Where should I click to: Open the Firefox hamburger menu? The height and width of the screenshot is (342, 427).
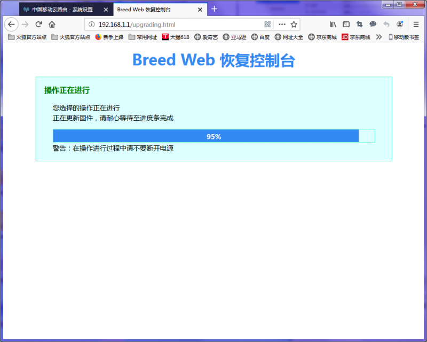[x=416, y=25]
